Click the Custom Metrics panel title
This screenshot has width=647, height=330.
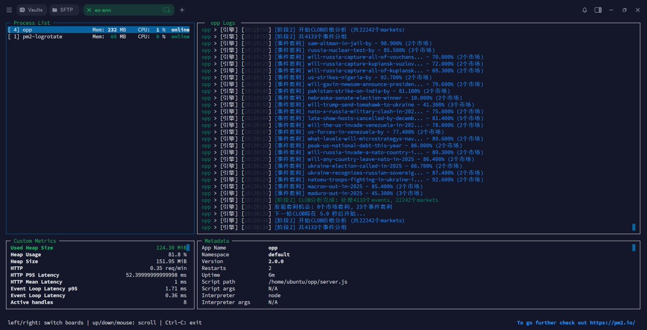(x=35, y=241)
